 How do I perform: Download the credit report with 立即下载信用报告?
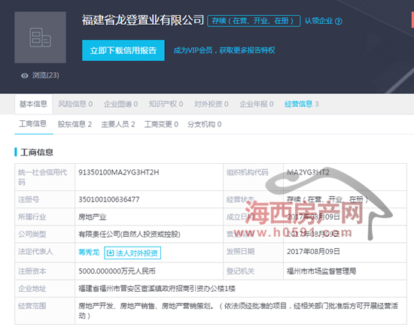[123, 50]
